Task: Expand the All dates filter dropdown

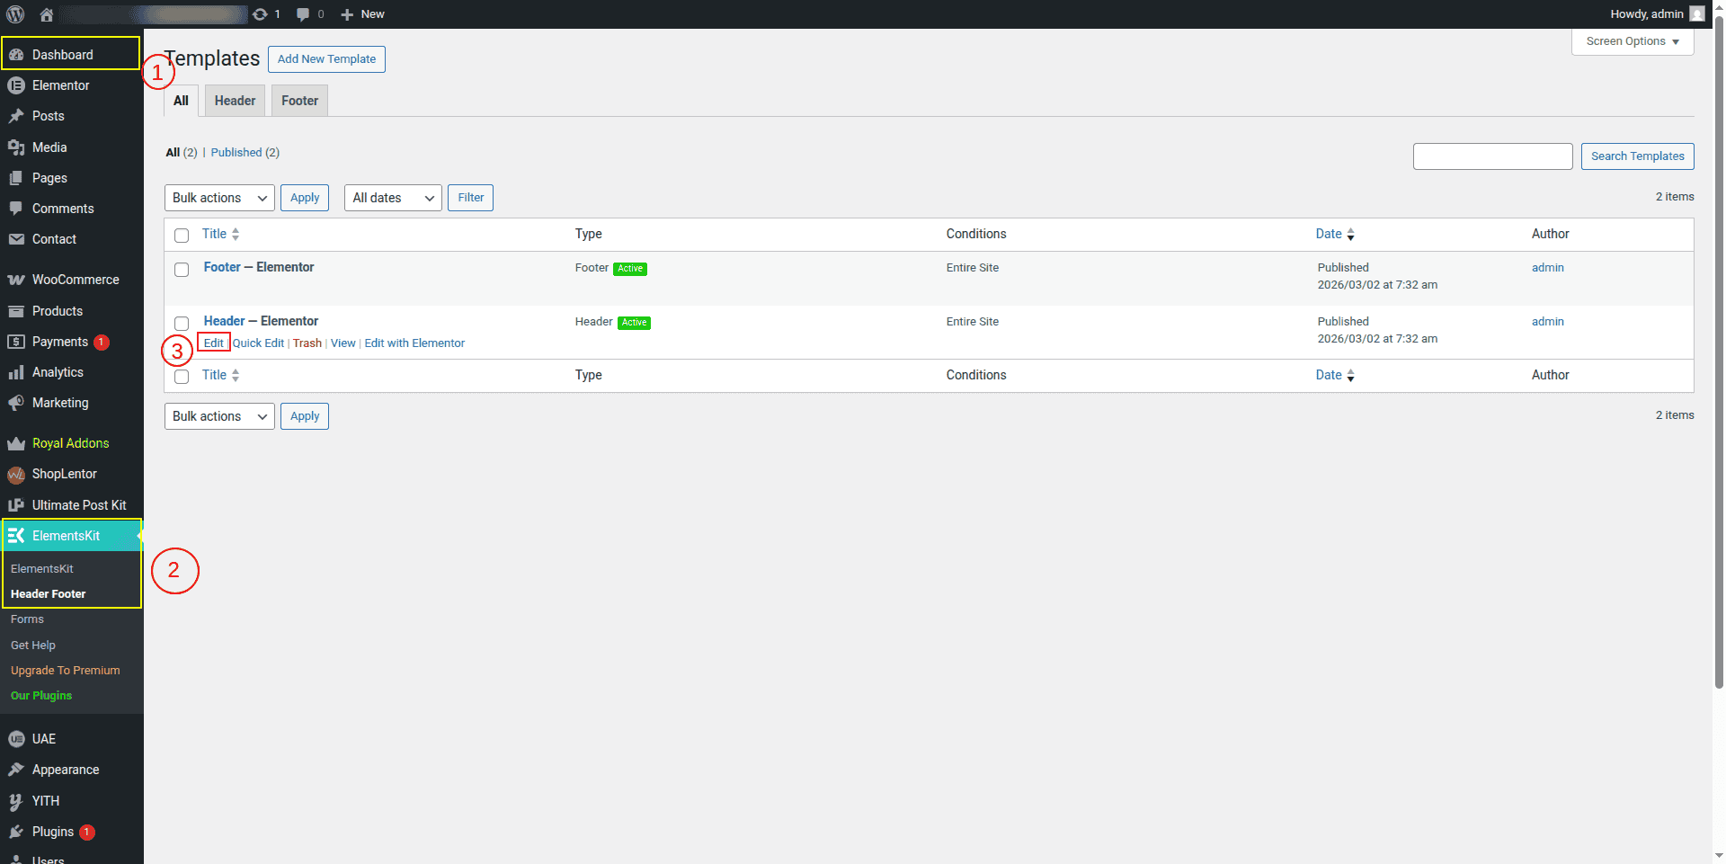Action: pos(393,198)
